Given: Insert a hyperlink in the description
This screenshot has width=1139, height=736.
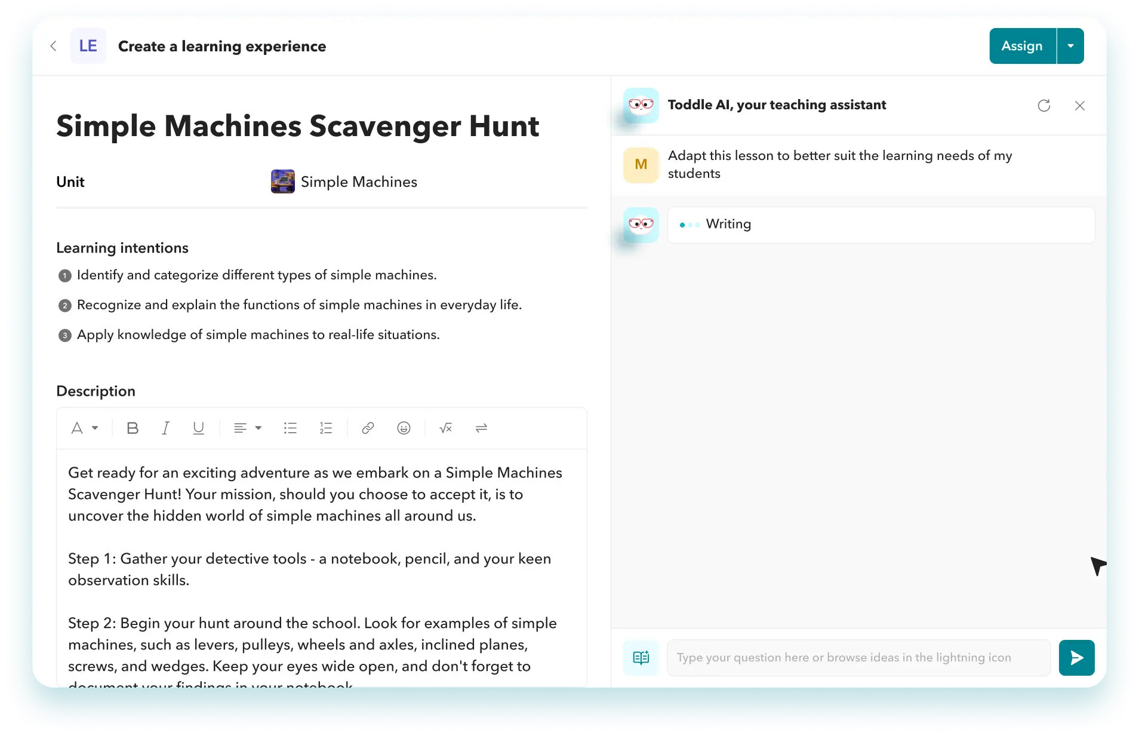Looking at the screenshot, I should click(x=368, y=428).
